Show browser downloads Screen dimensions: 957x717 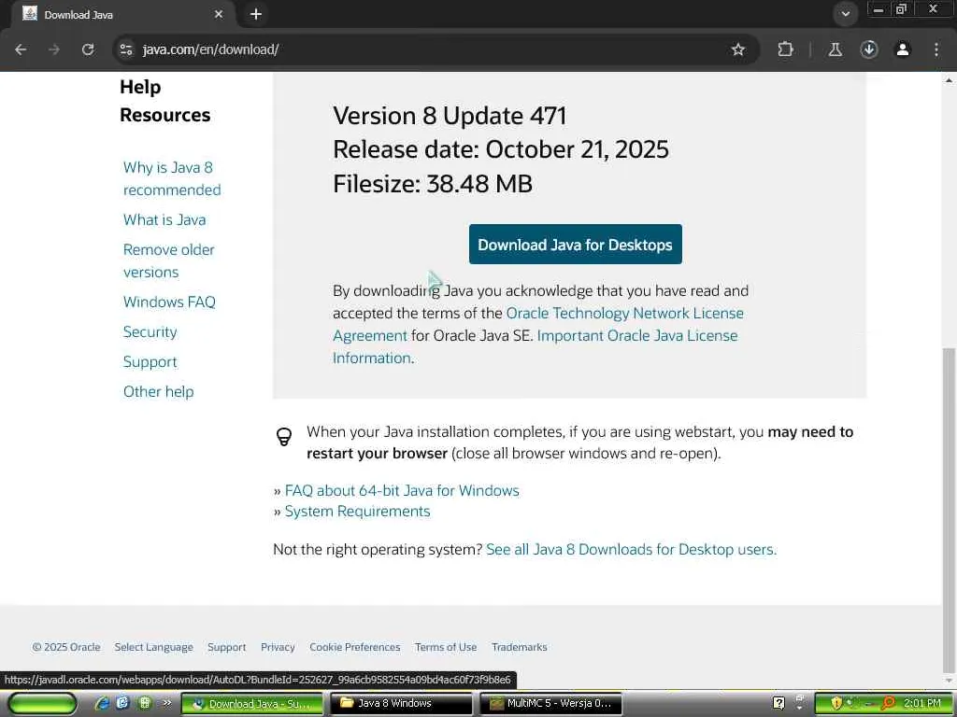coord(869,49)
